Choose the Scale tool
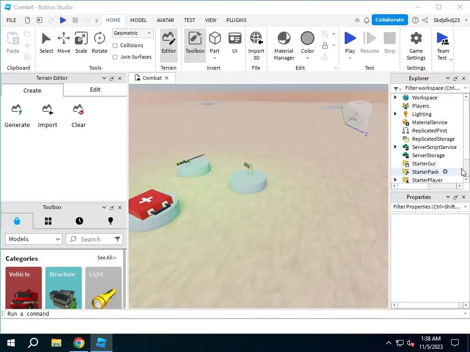This screenshot has width=470, height=352. 81,43
